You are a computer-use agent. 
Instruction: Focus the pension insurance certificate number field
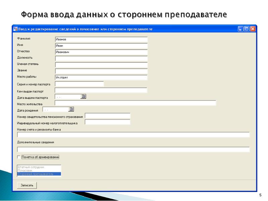[108, 116]
